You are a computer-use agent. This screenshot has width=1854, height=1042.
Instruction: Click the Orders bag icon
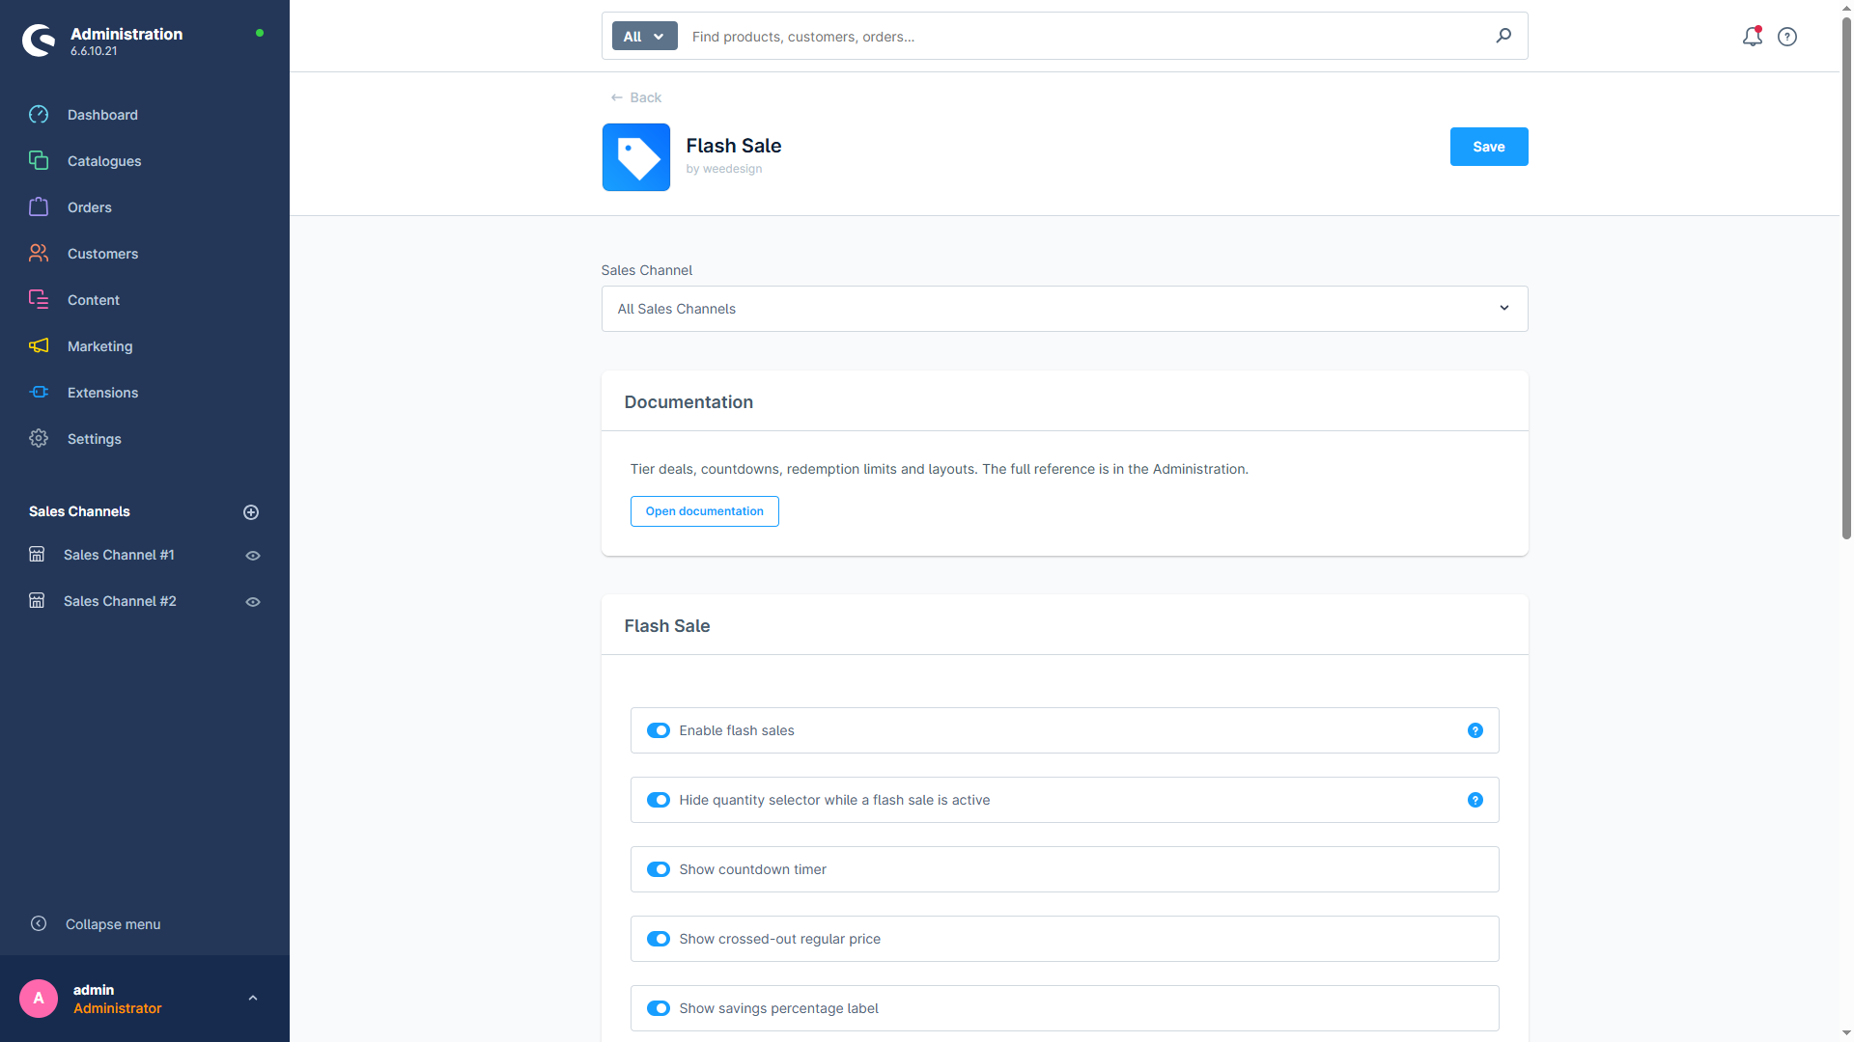coord(39,207)
